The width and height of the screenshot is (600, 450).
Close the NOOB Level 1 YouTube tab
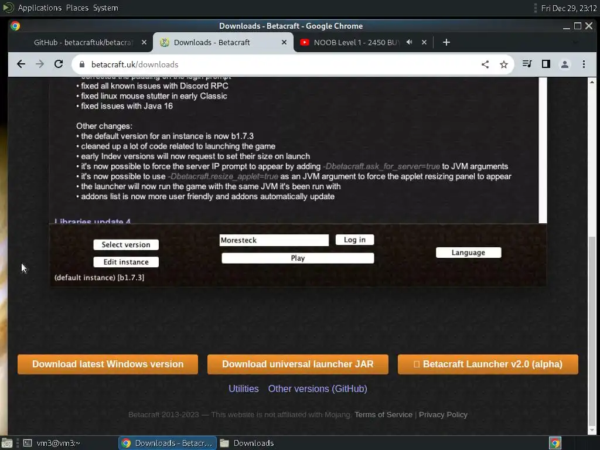[424, 42]
